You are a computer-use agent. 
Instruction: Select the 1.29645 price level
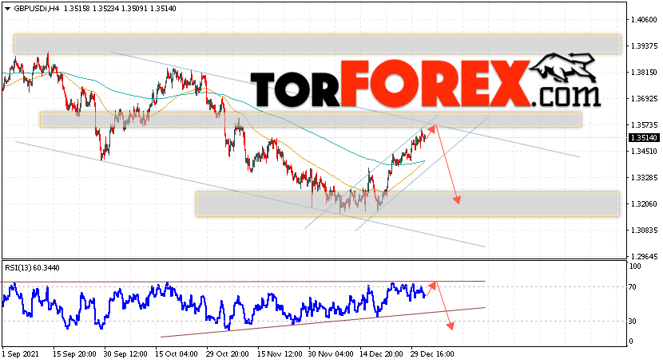point(644,257)
